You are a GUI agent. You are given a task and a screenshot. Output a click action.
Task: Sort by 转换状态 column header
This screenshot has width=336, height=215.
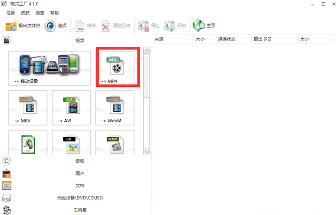point(234,39)
